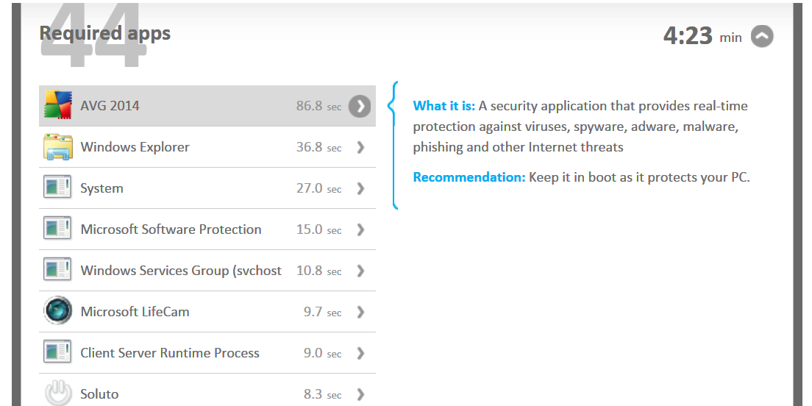Click the Client Server Runtime Process icon
This screenshot has width=812, height=406.
click(x=57, y=352)
